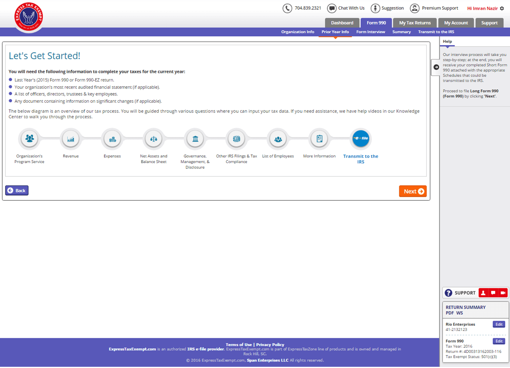Open settings gear next to Hi Imran Nazir
Screen dimensions: 510x368
tap(502, 8)
